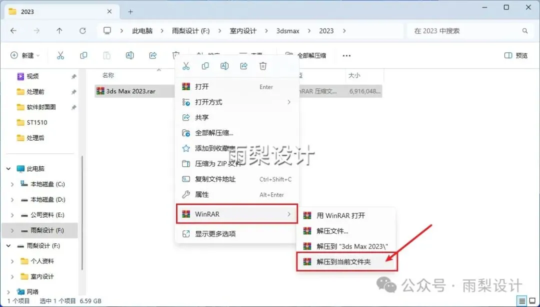Expand the 个人资料 folder node

point(12,261)
